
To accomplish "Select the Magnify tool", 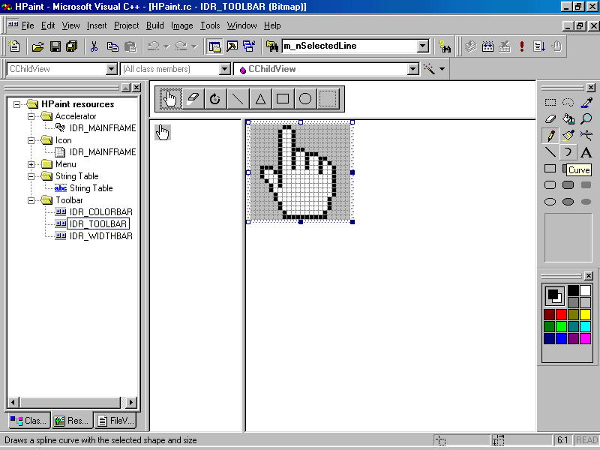I will tap(586, 119).
